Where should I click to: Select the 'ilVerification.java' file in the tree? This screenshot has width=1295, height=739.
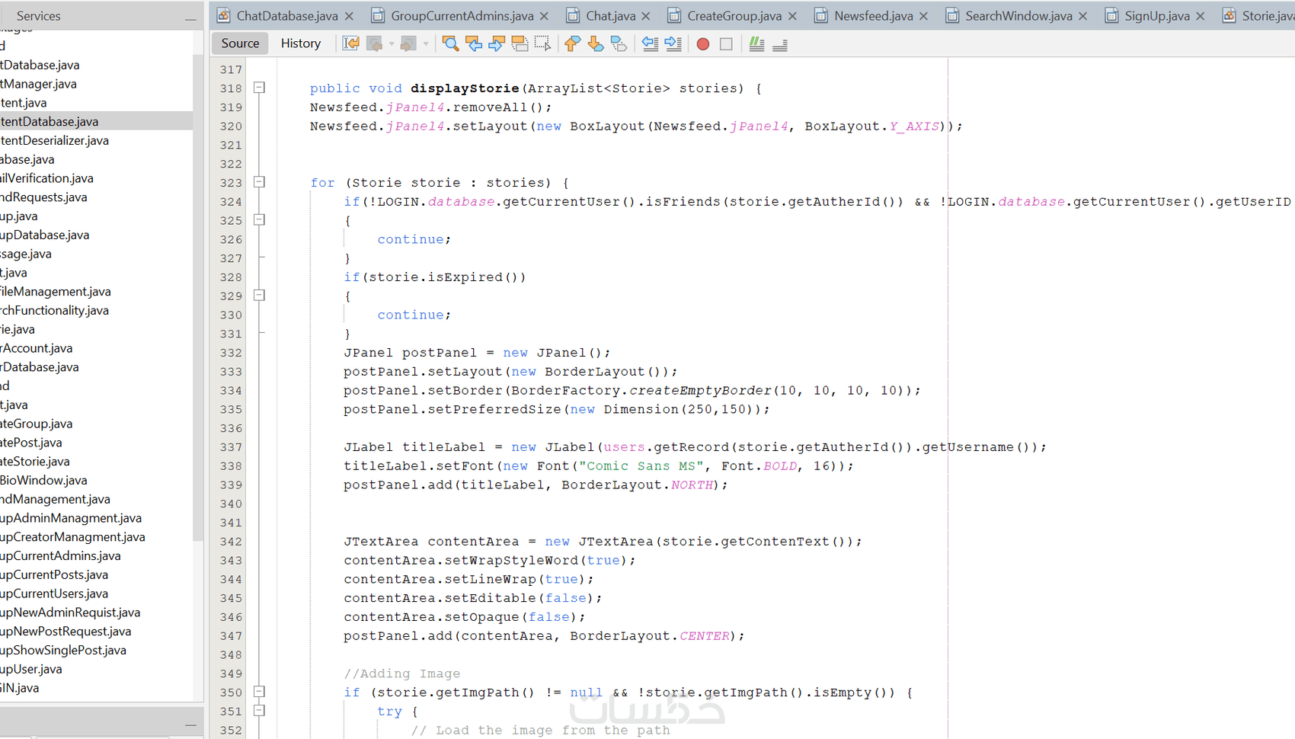[x=46, y=178]
